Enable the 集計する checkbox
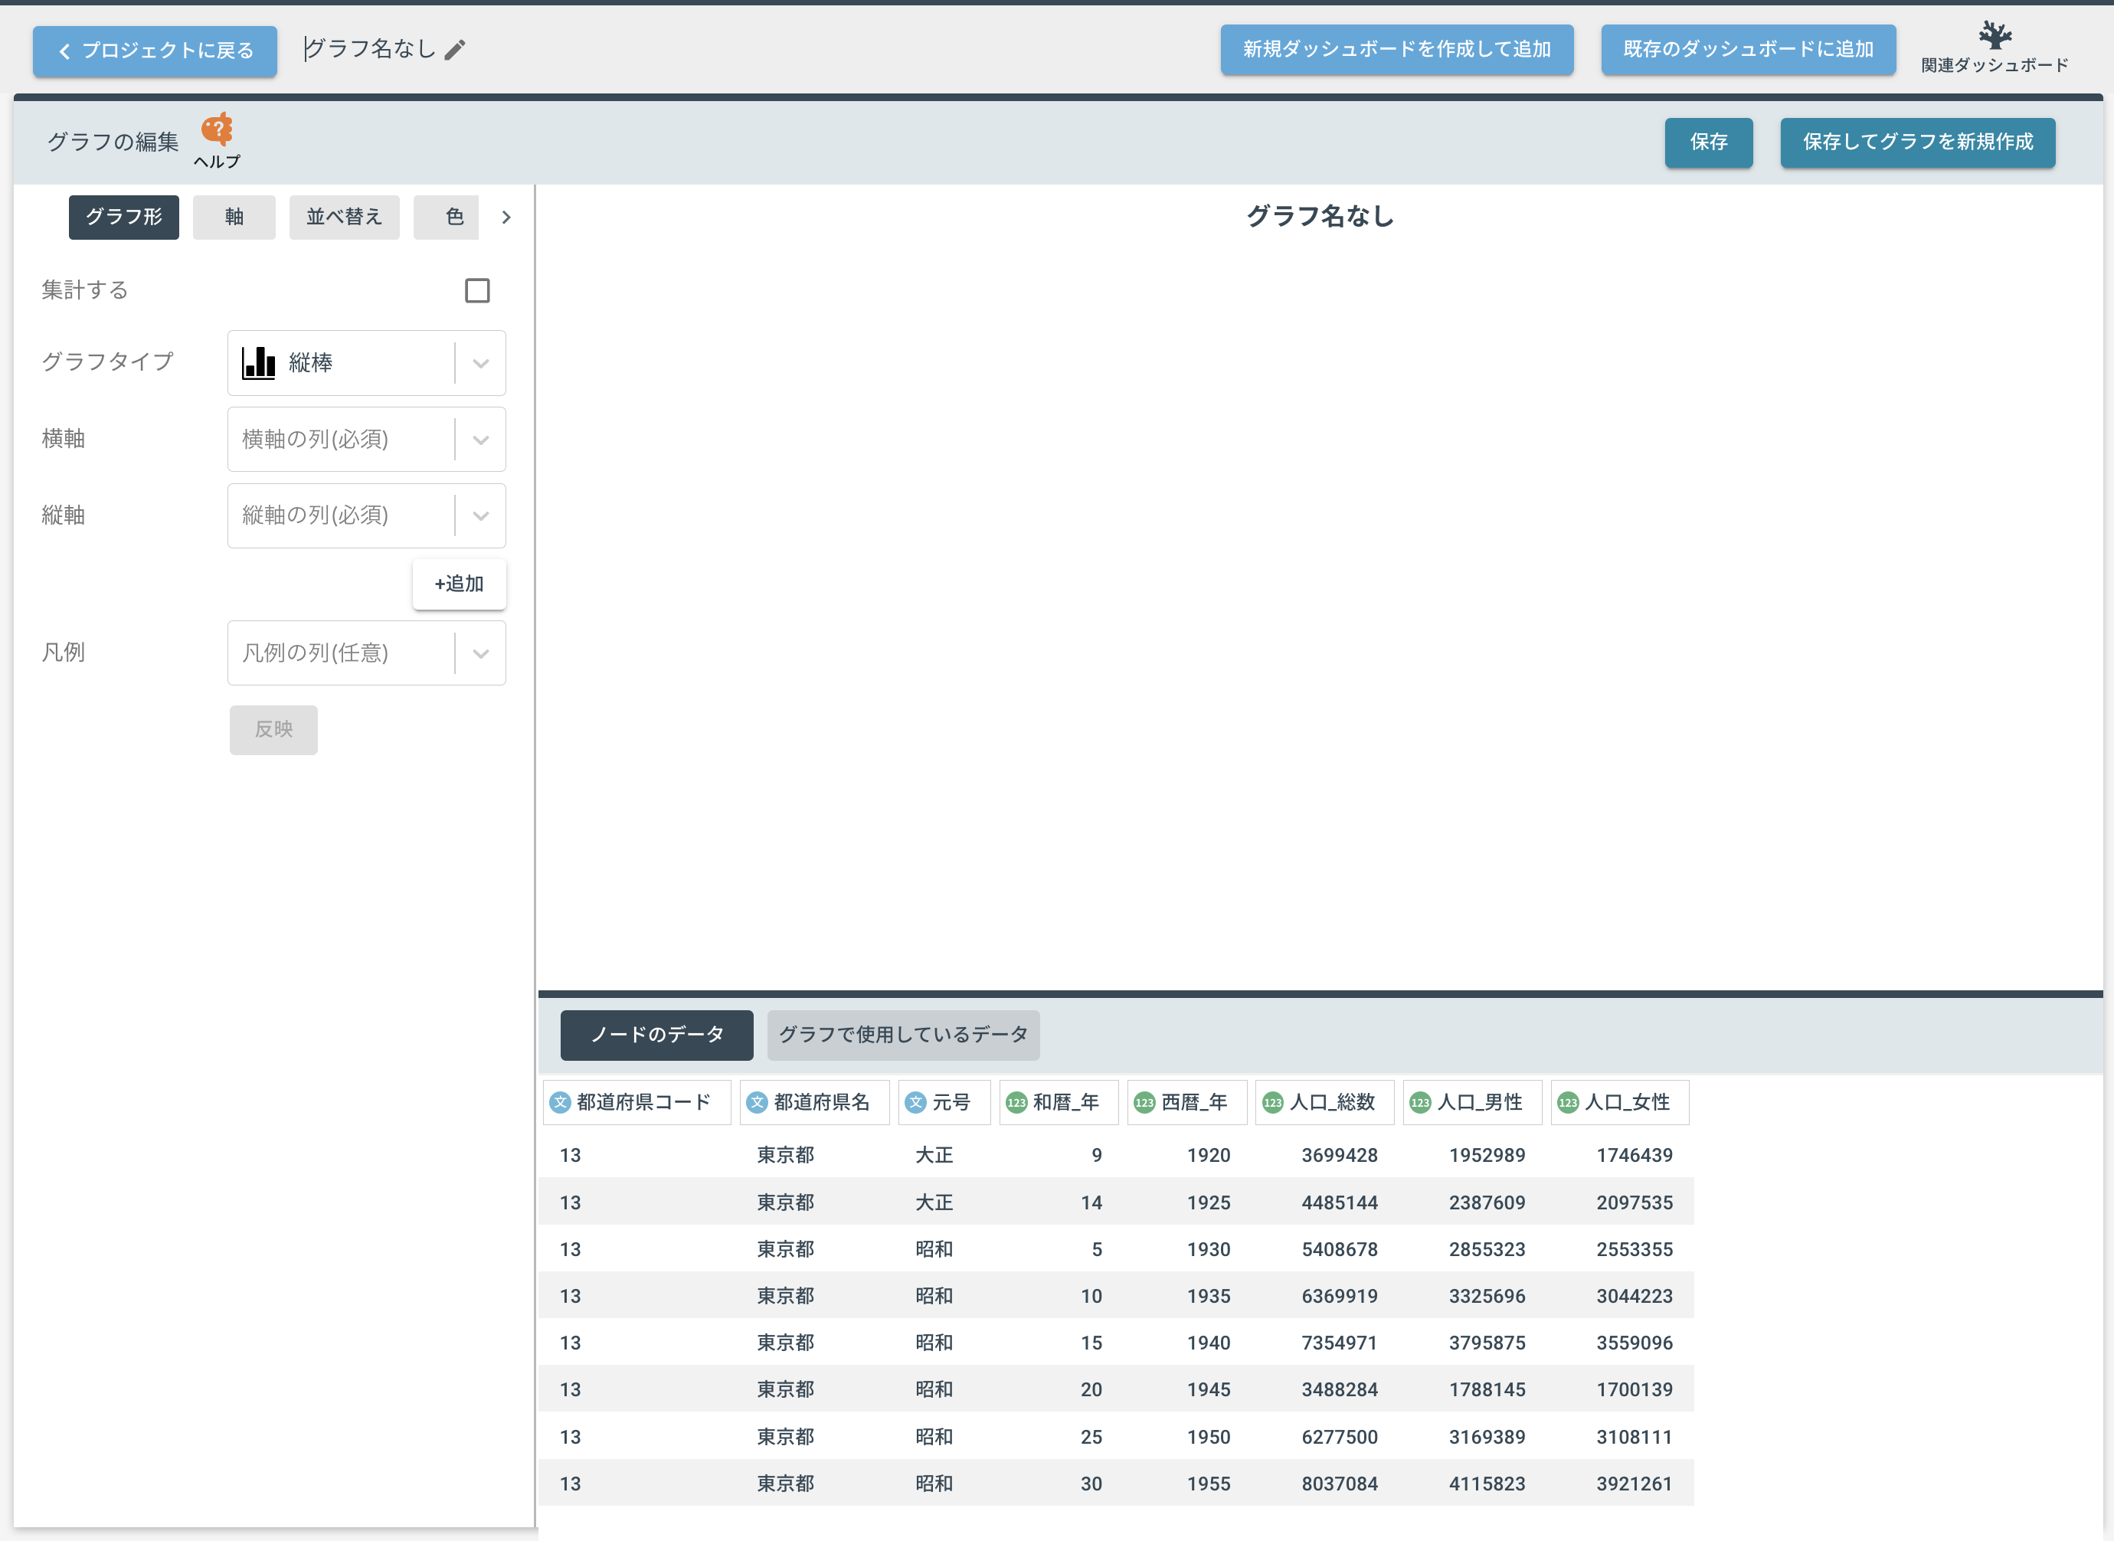The width and height of the screenshot is (2114, 1541). pos(478,291)
